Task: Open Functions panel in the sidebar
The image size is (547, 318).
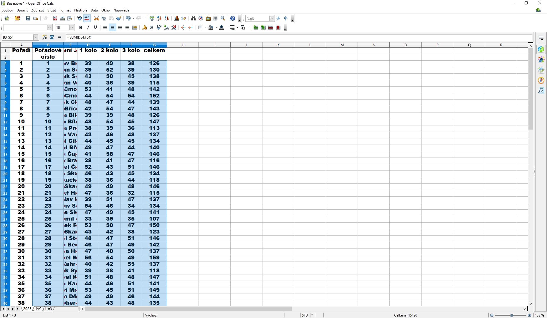Action: tap(541, 90)
